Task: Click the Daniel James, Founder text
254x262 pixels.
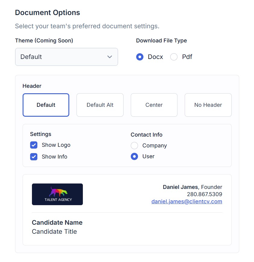Action: (193, 187)
